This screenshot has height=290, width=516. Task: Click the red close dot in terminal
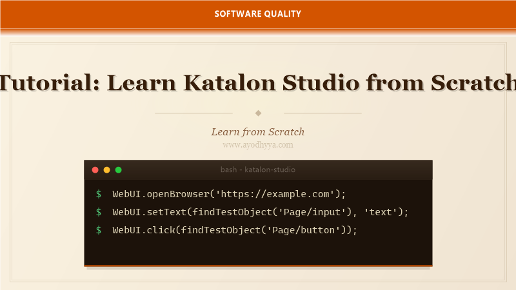pos(95,169)
